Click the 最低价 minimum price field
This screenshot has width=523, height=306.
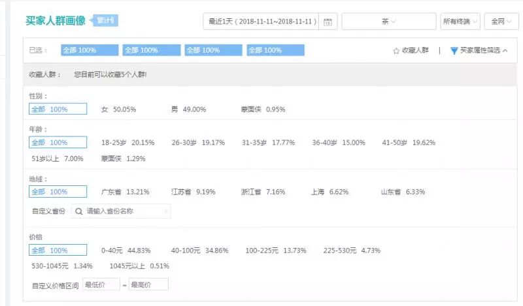click(x=101, y=284)
